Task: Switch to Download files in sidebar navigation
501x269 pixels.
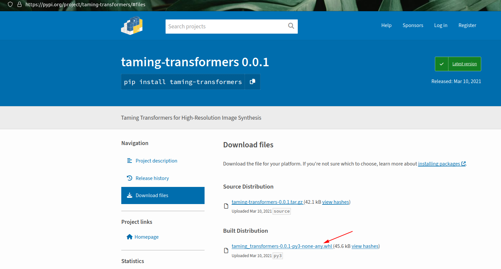Action: point(153,195)
